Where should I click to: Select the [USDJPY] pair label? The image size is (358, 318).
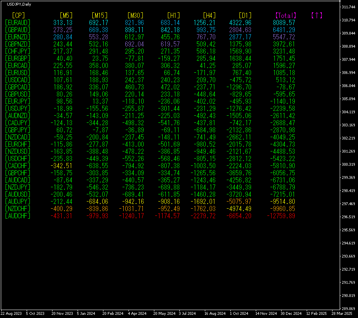point(18,109)
